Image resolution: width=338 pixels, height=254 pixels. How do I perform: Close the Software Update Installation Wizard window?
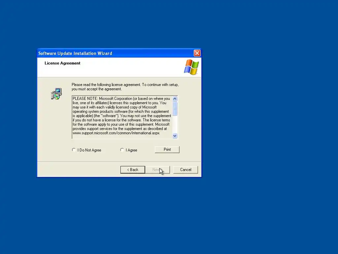[x=197, y=53]
